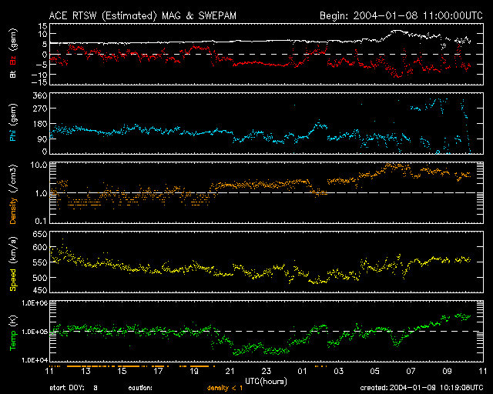This screenshot has width=493, height=394.
Task: Click the '550' tick on the Speed axis
Action: 40,262
